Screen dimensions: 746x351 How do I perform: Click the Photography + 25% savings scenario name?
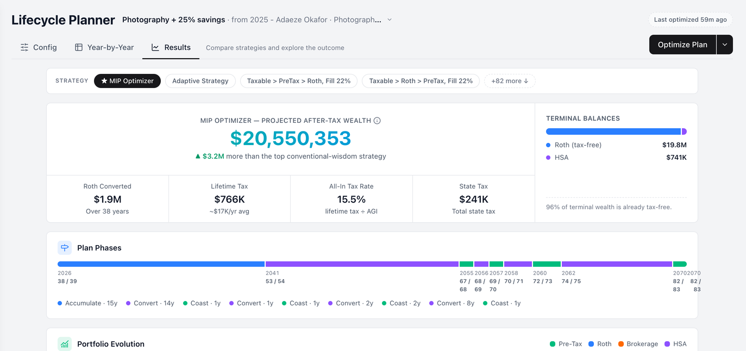coord(173,20)
